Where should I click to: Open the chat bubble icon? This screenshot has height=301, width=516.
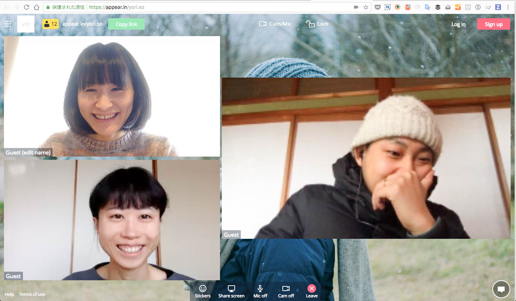point(501,289)
